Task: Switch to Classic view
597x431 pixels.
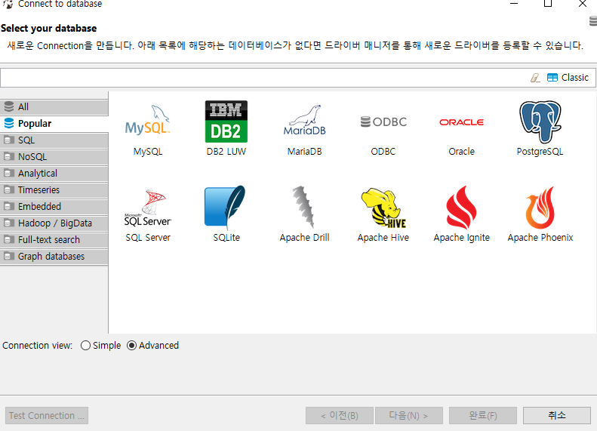Action: tap(568, 78)
